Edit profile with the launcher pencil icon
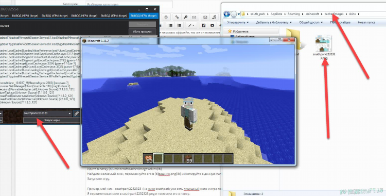Viewport: 386px width, 196px height. point(77,113)
